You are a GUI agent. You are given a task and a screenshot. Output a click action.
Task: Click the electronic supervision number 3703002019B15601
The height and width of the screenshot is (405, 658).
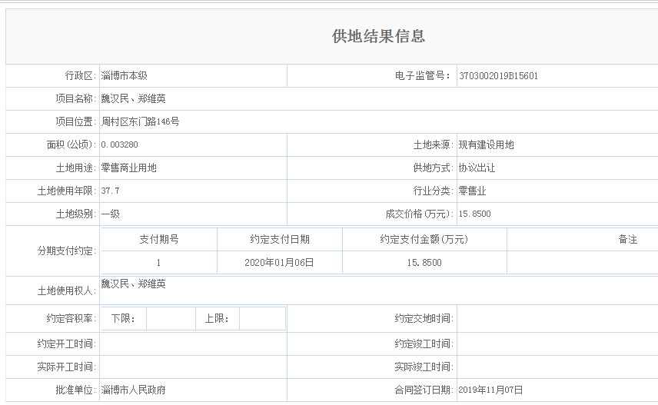(x=498, y=76)
